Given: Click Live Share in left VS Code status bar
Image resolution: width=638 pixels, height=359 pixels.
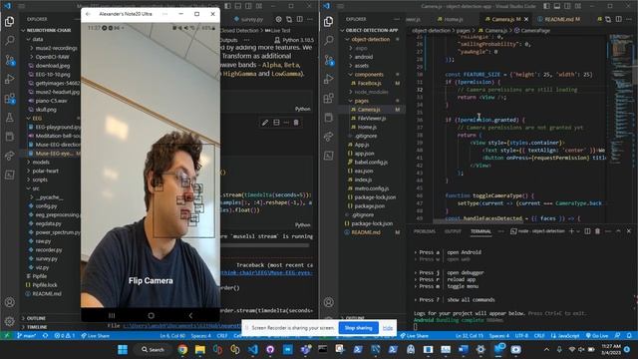Looking at the screenshot, I should [x=96, y=336].
